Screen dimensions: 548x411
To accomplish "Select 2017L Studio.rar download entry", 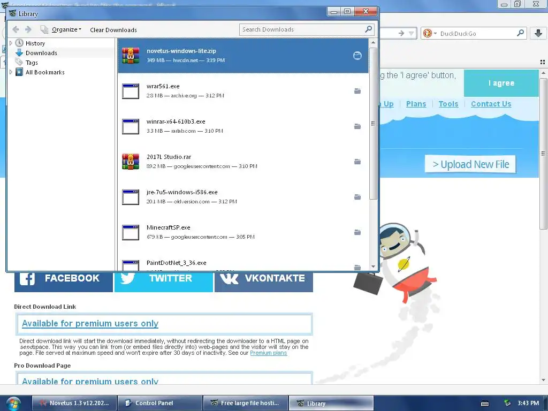I will (x=243, y=162).
